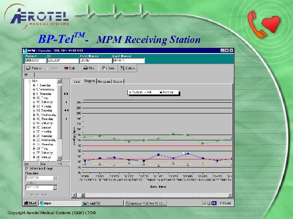The width and height of the screenshot is (293, 219).
Task: Toggle the Maintain full range checkbox
Action: [27, 169]
